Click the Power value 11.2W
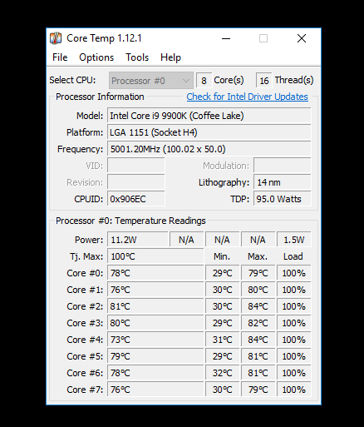The height and width of the screenshot is (427, 364). coord(138,240)
